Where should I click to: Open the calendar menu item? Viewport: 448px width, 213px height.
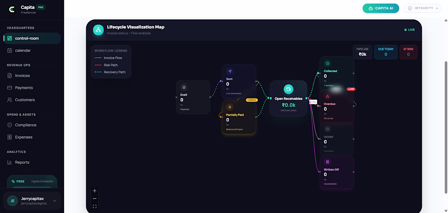pyautogui.click(x=32, y=50)
